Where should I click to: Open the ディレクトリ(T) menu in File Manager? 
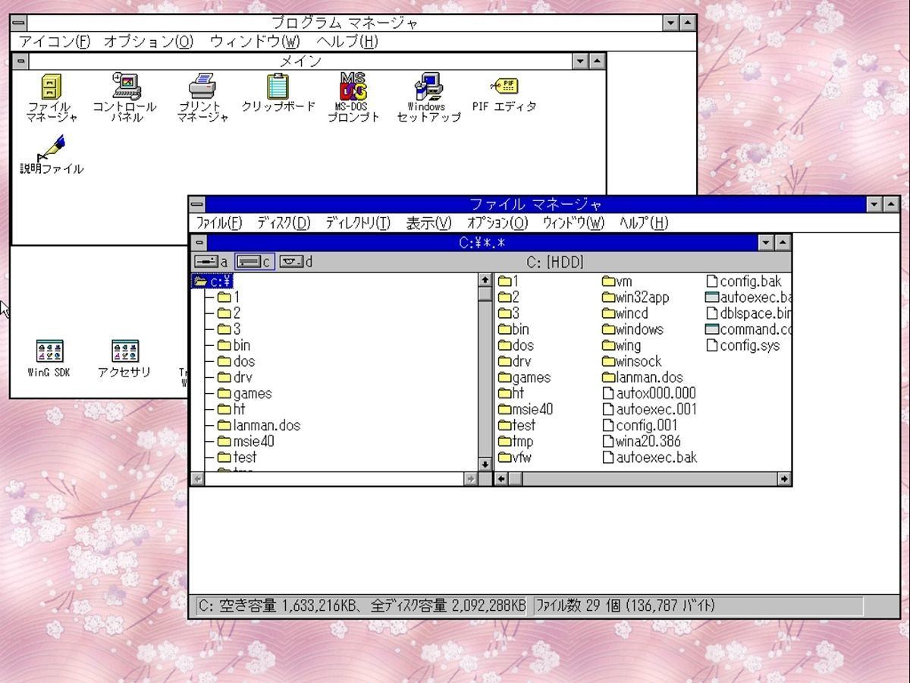tap(358, 222)
